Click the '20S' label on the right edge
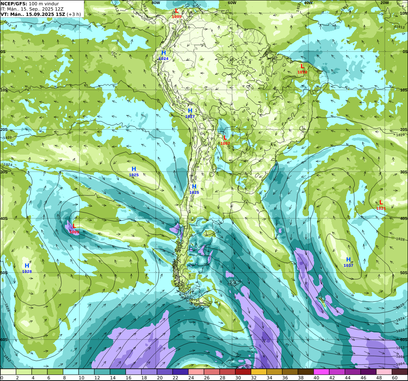Screen dimensions: 408x381 pyautogui.click(x=404, y=129)
